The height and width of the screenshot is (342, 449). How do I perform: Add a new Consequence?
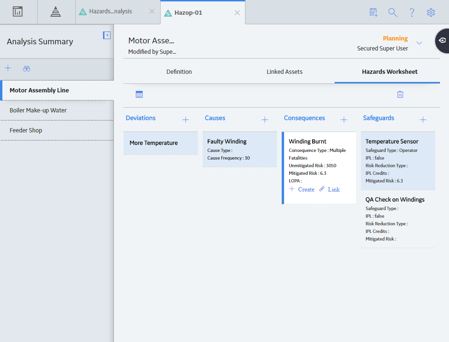point(344,120)
